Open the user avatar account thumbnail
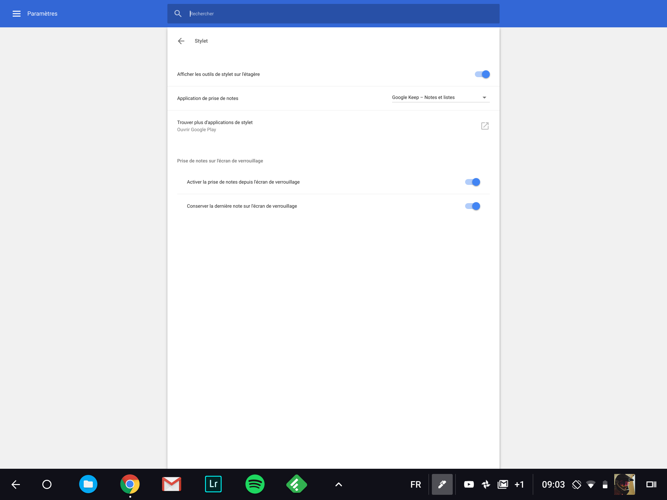The image size is (667, 500). click(x=624, y=484)
